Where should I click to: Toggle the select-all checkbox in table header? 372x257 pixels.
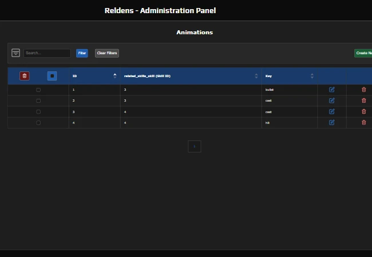(x=52, y=76)
